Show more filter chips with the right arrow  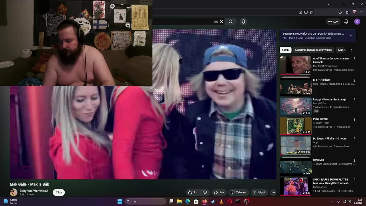coord(352,50)
